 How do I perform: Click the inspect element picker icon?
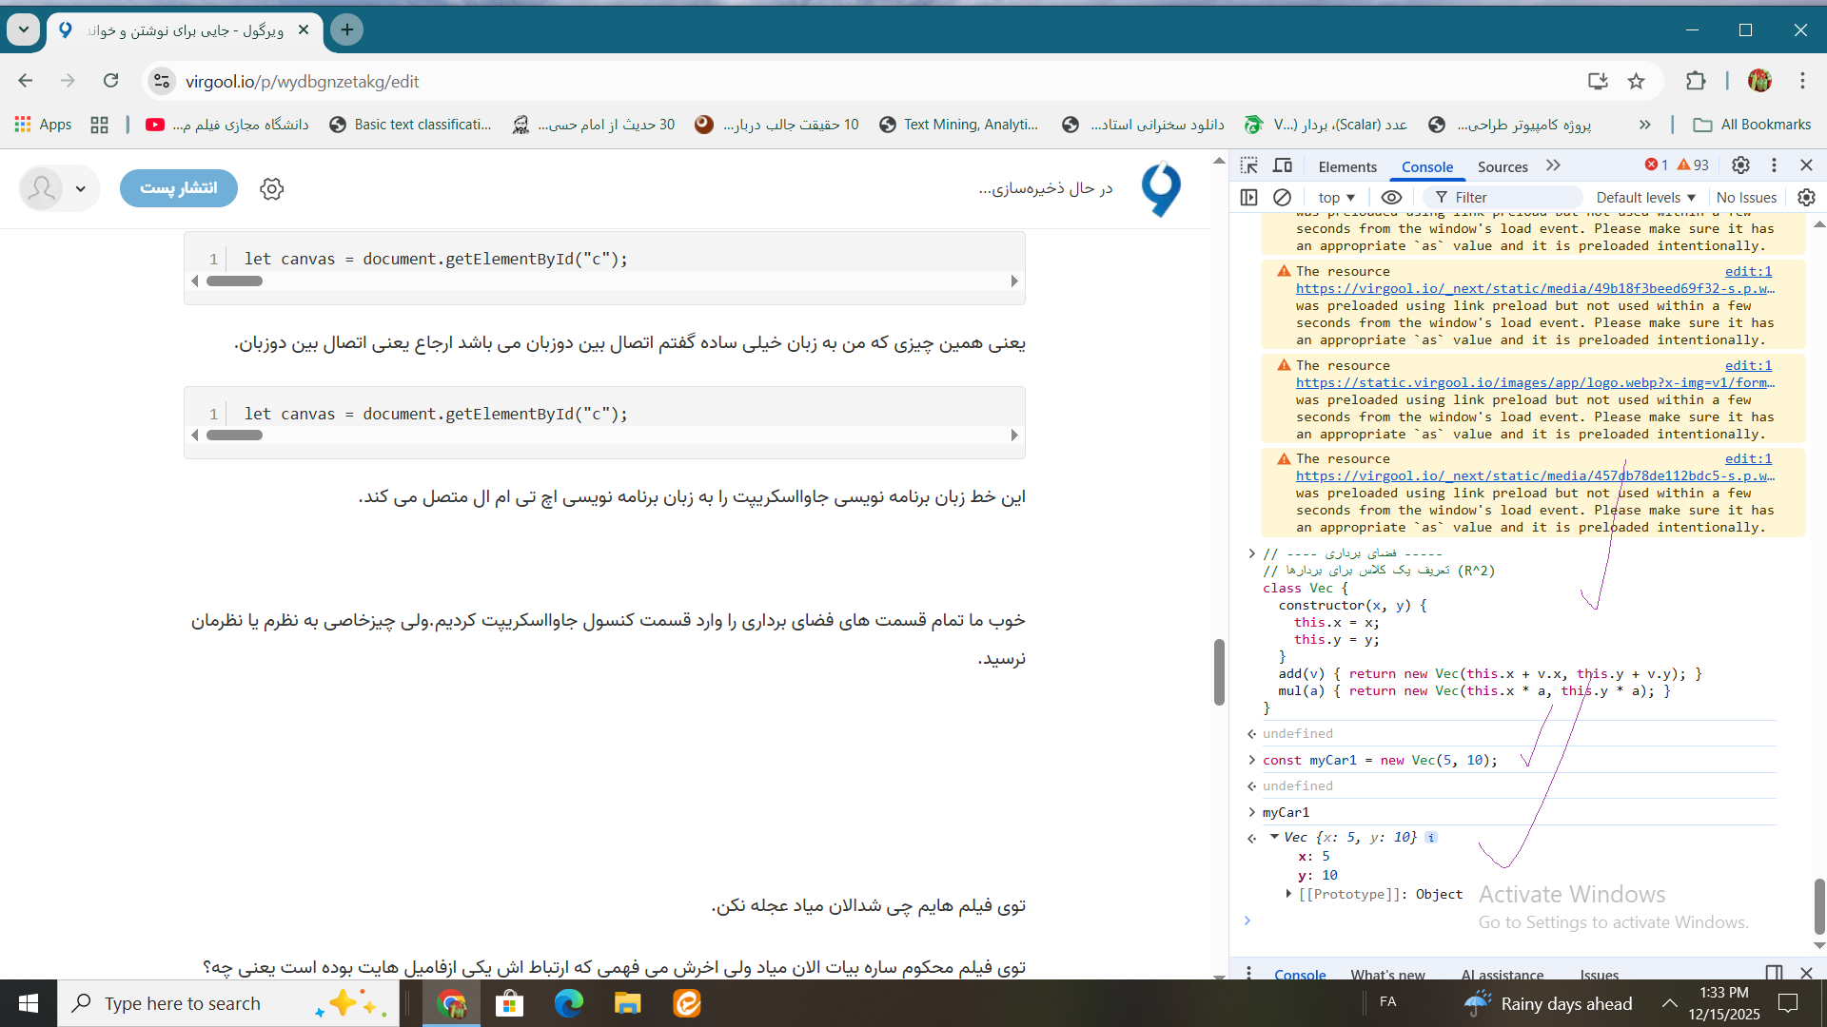point(1249,165)
